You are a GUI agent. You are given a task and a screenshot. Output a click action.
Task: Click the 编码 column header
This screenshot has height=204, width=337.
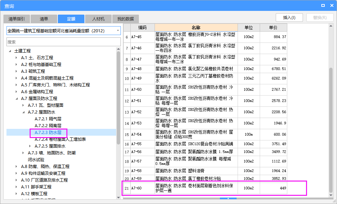coord(143,28)
